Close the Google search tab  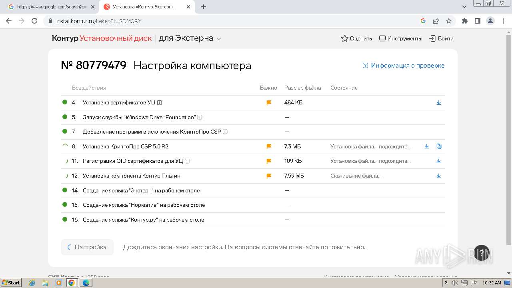point(93,7)
